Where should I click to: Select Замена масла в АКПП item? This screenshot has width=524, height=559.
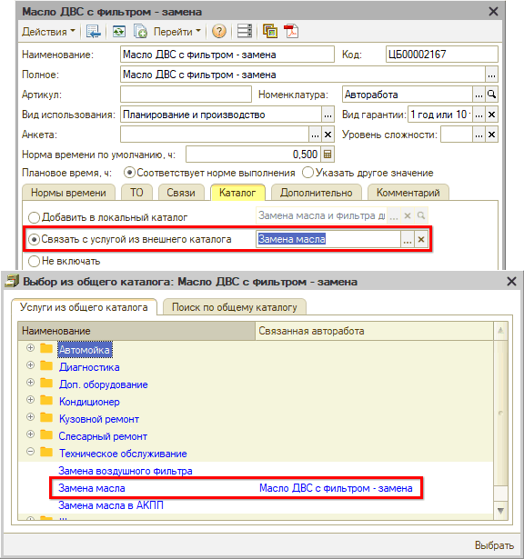point(111,505)
